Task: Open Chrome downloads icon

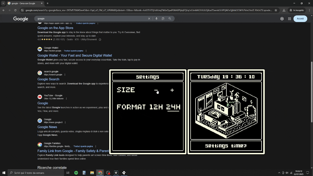Action: pos(284,10)
